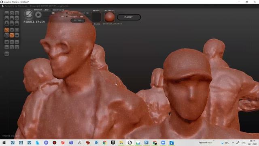Open File Explorer from the taskbar
259x146 pixels.
coord(121,142)
